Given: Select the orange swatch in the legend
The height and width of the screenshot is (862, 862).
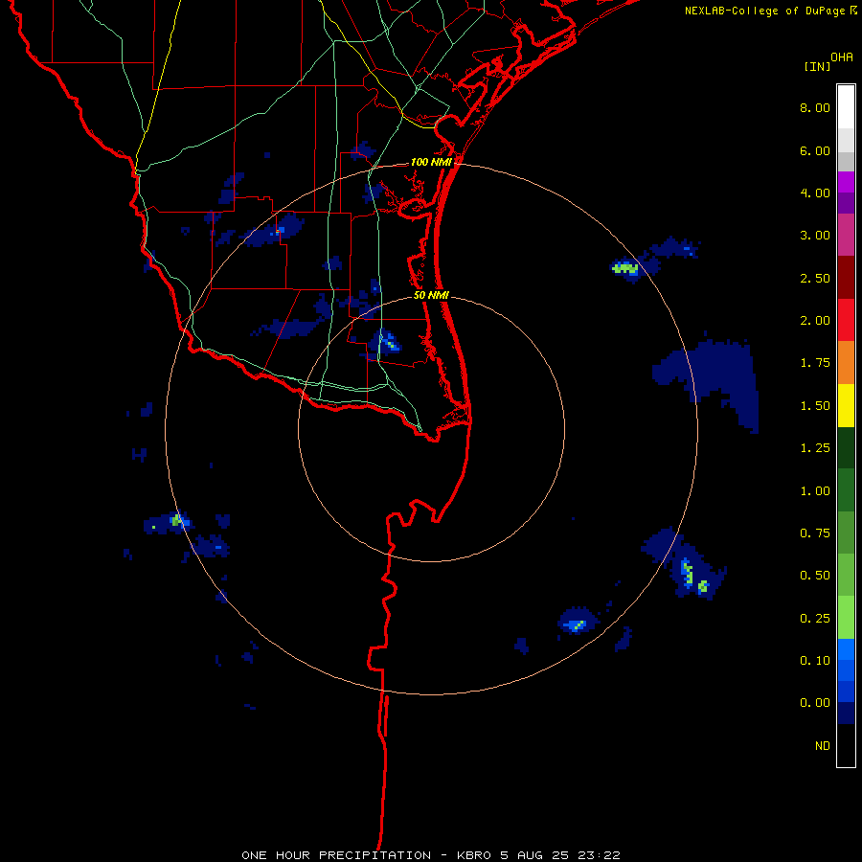Looking at the screenshot, I should coord(846,362).
